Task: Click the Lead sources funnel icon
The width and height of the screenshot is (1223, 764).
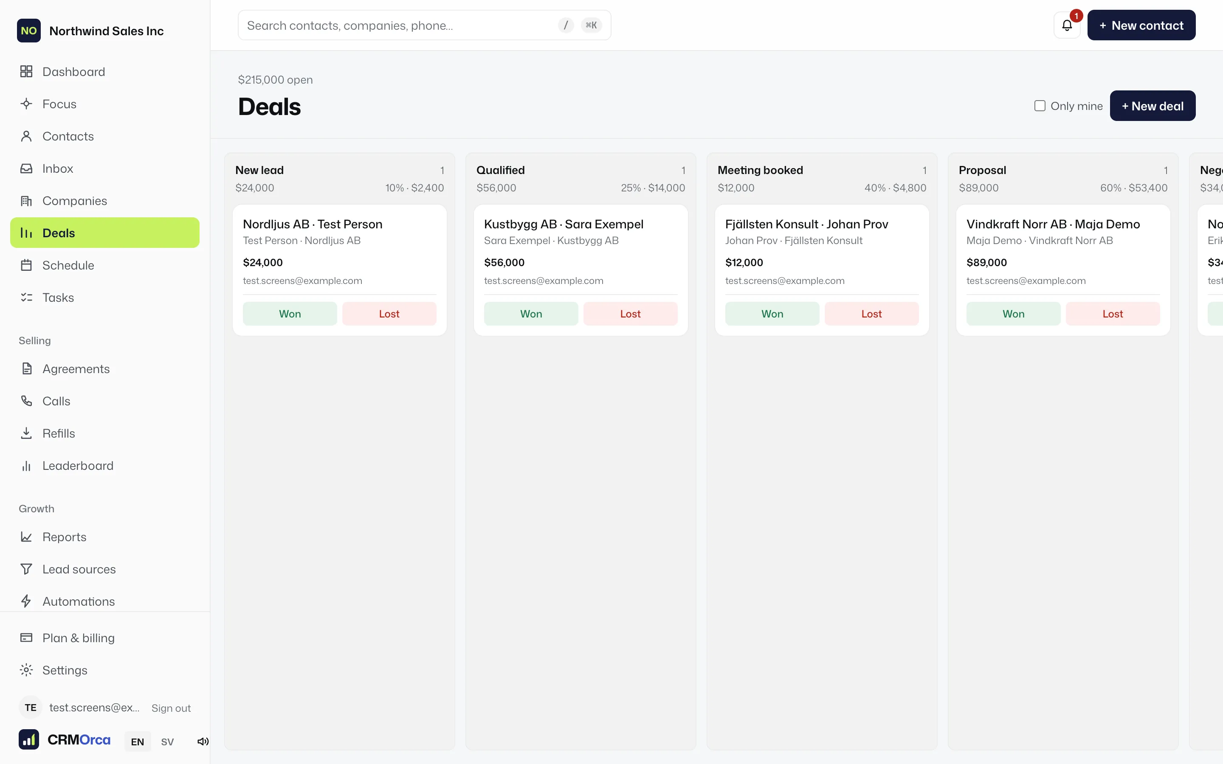Action: [26, 570]
